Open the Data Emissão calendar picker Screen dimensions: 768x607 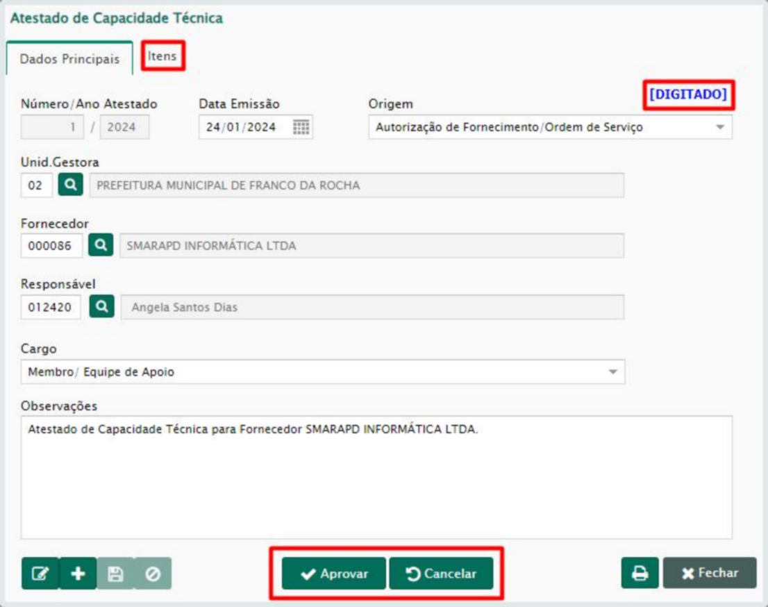tap(301, 127)
